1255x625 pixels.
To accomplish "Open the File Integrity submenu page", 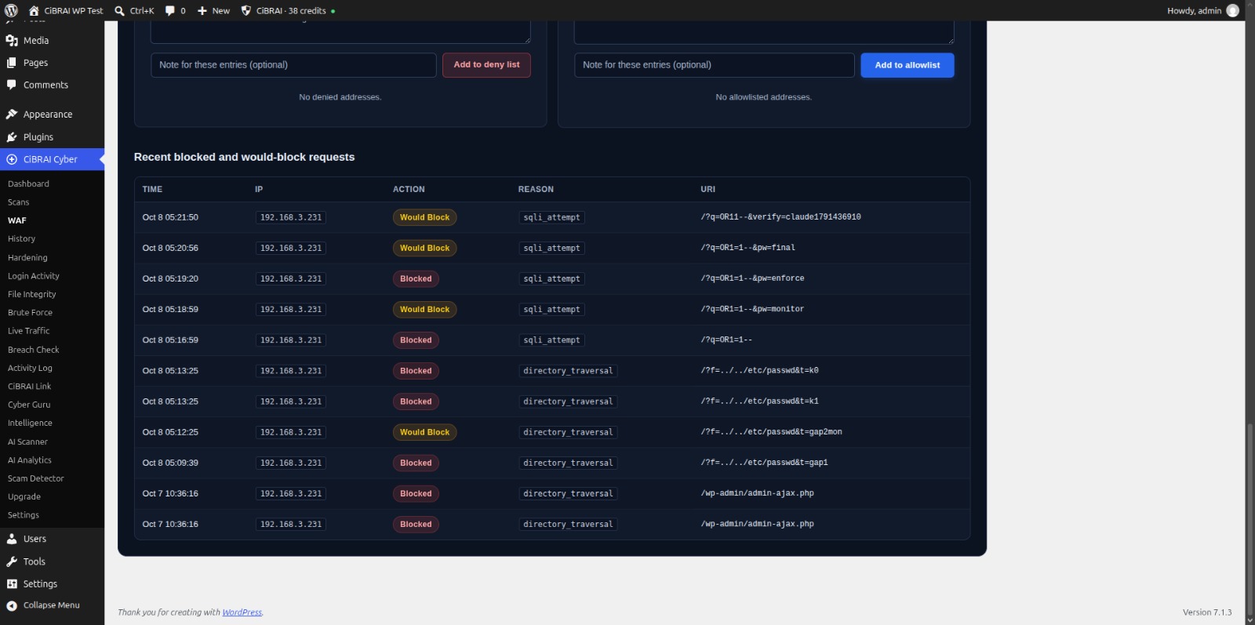I will pos(32,294).
